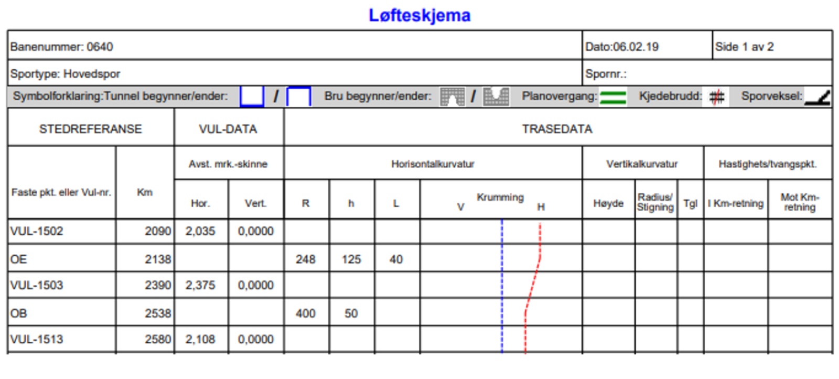This screenshot has width=839, height=379.
Task: Click the Vert. column header
Action: pyautogui.click(x=256, y=203)
